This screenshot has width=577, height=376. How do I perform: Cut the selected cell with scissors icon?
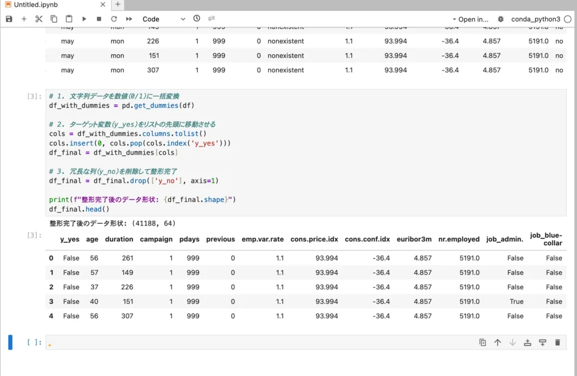click(39, 19)
